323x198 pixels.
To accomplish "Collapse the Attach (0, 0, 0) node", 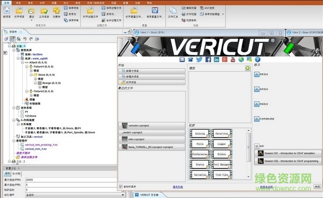I will tap(22, 62).
